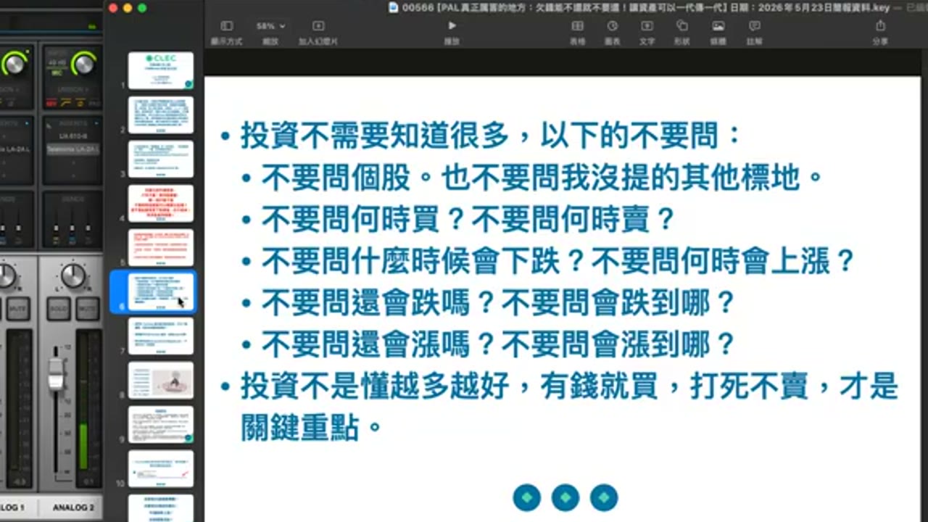Viewport: 928px width, 522px height.
Task: Toggle MUTE on the ANALOG 1 channel
Action: point(18,309)
